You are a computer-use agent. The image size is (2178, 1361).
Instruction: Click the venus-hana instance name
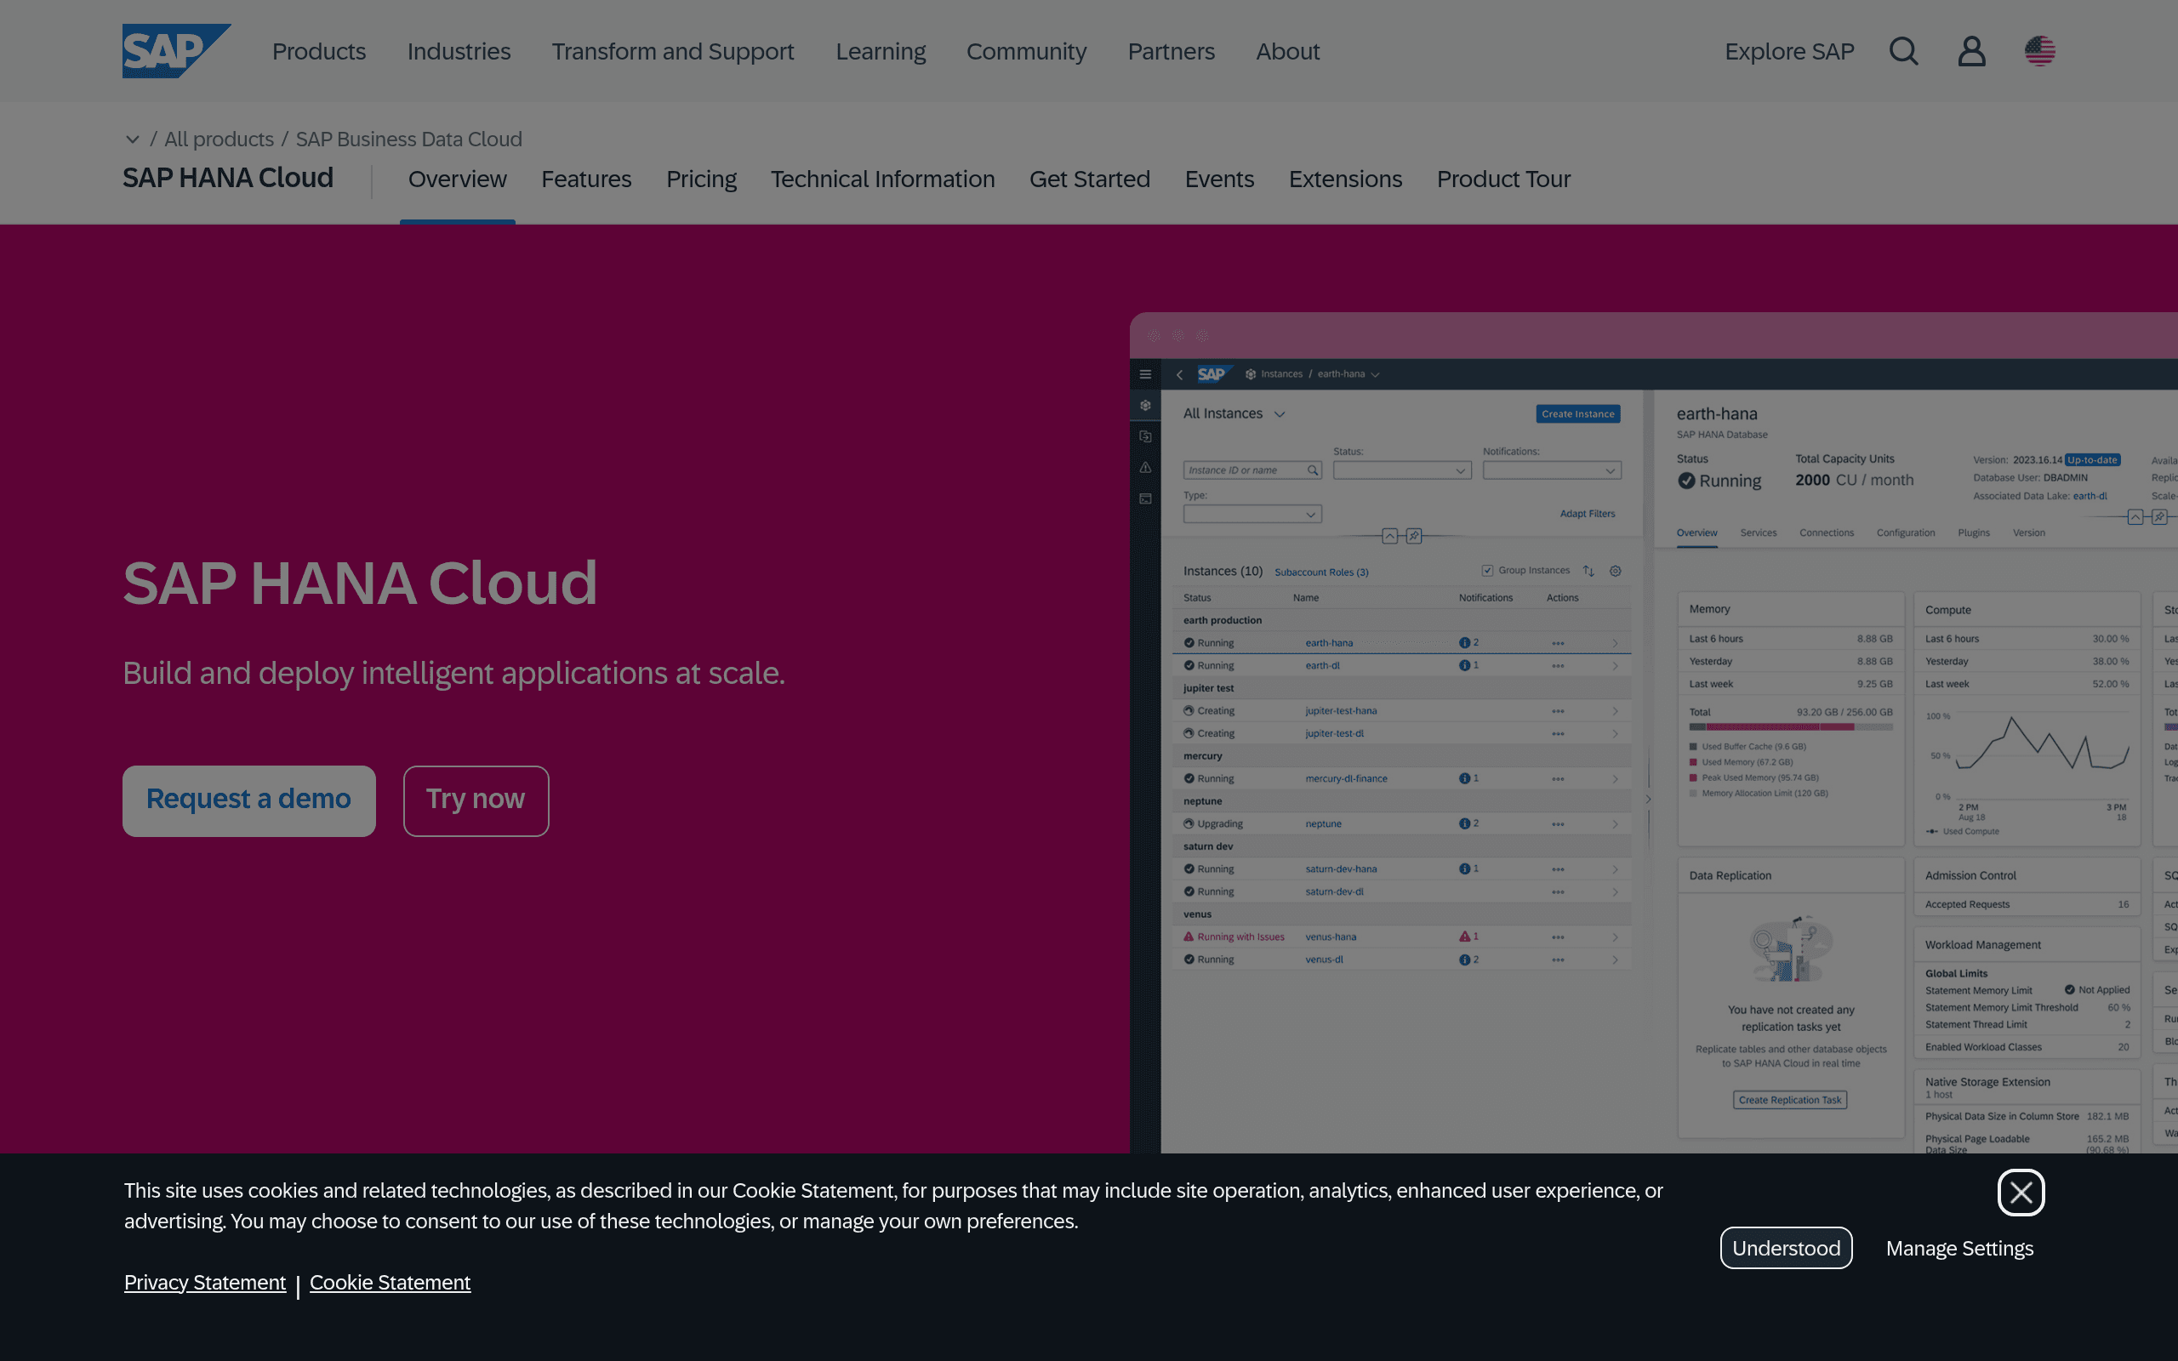click(x=1331, y=937)
